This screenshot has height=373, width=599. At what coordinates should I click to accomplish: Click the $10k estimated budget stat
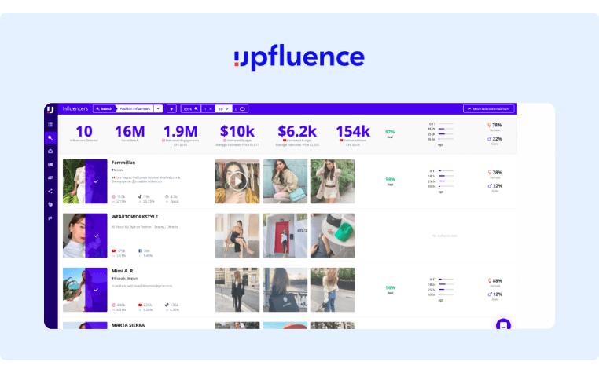click(x=237, y=135)
